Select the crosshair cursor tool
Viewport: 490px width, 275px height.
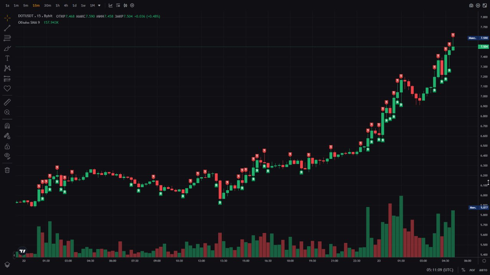point(7,18)
